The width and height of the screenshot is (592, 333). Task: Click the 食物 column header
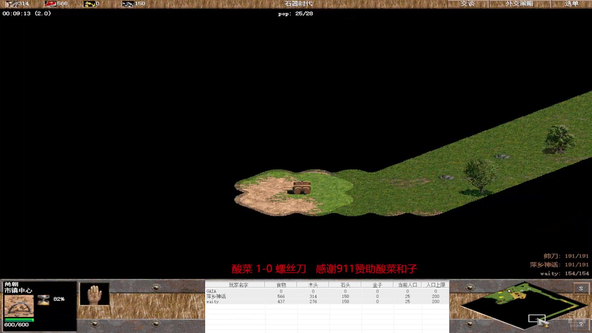coord(281,285)
